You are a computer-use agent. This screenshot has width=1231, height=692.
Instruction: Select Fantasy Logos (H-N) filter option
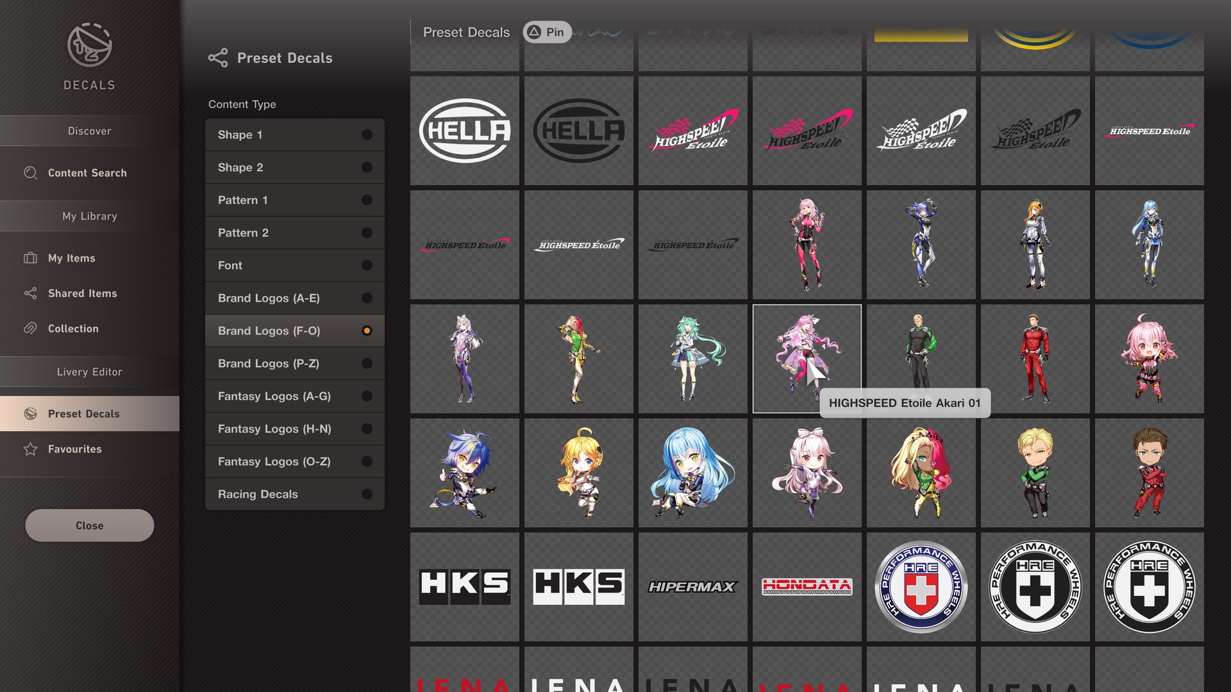(x=294, y=429)
